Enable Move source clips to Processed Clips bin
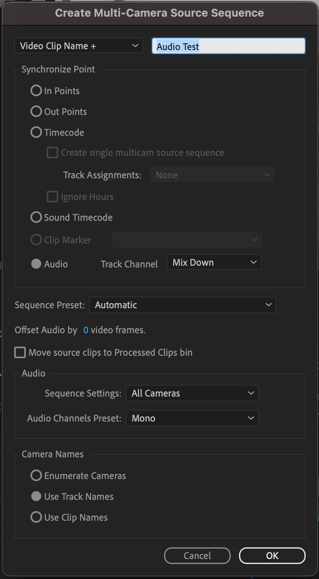 pyautogui.click(x=20, y=352)
